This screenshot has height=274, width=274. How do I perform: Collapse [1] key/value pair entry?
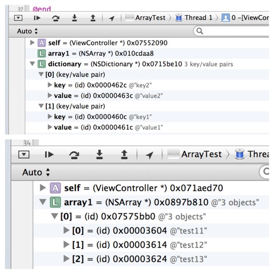pyautogui.click(x=41, y=106)
